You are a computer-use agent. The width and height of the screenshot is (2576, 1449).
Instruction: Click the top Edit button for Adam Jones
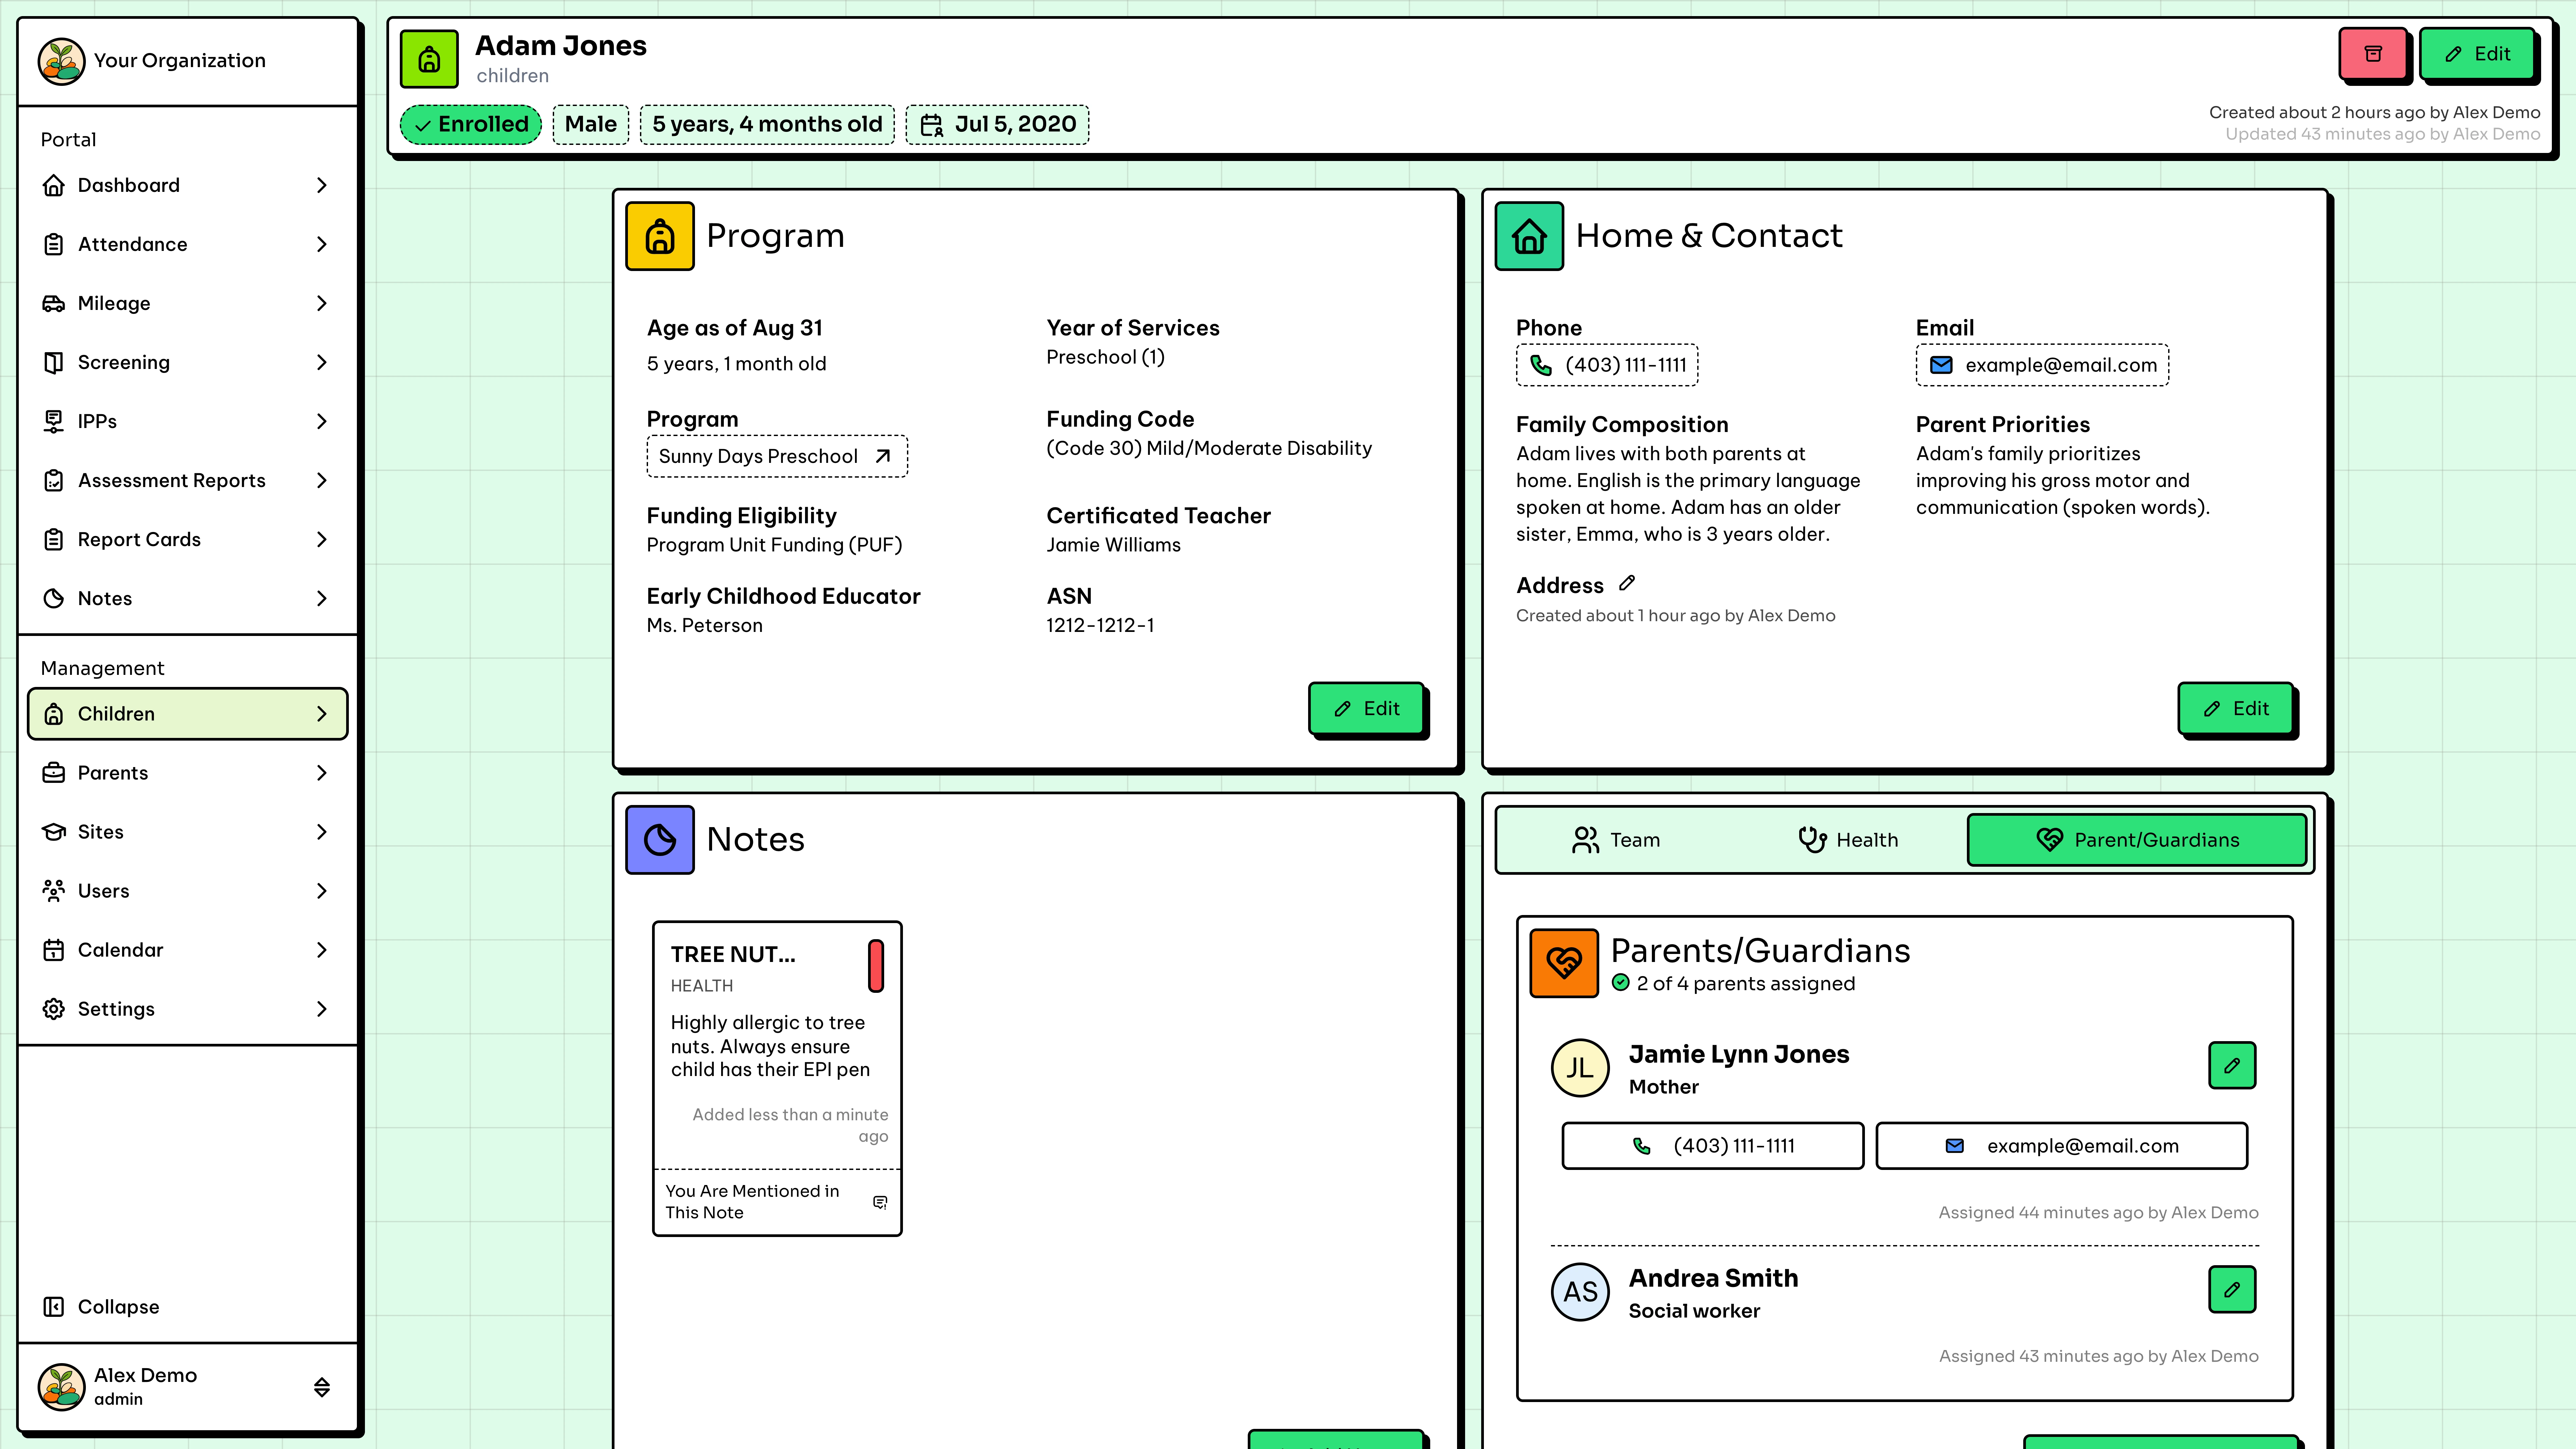[x=2477, y=54]
